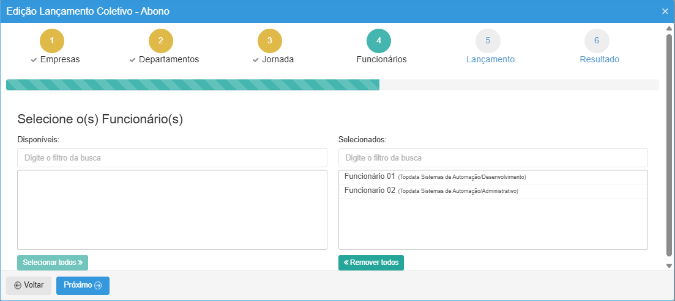This screenshot has width=675, height=301.
Task: Advance with the Próximo button
Action: pos(83,285)
